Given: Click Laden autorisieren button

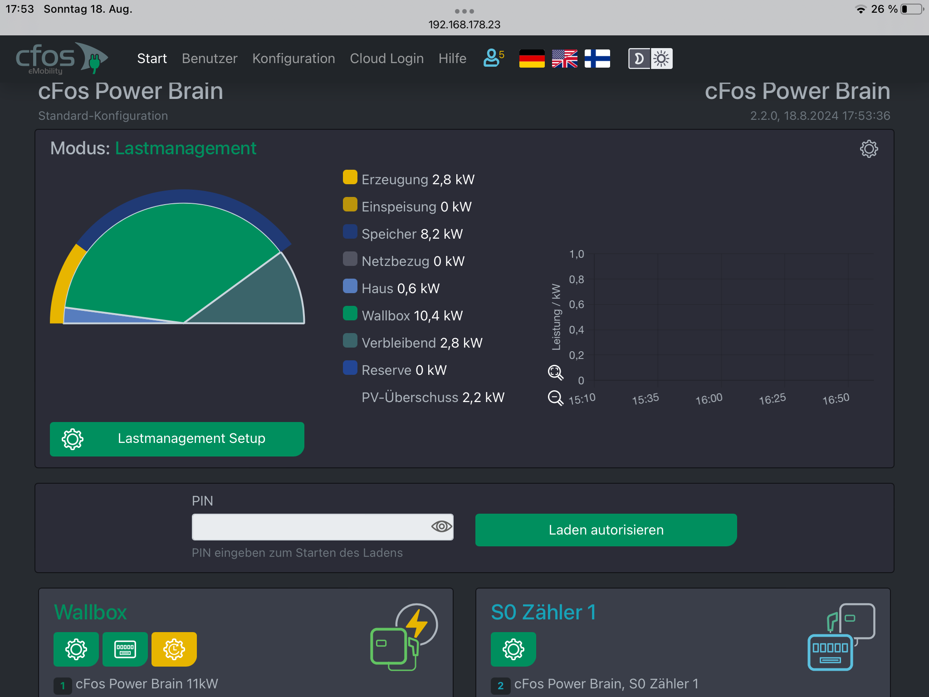Looking at the screenshot, I should (606, 530).
